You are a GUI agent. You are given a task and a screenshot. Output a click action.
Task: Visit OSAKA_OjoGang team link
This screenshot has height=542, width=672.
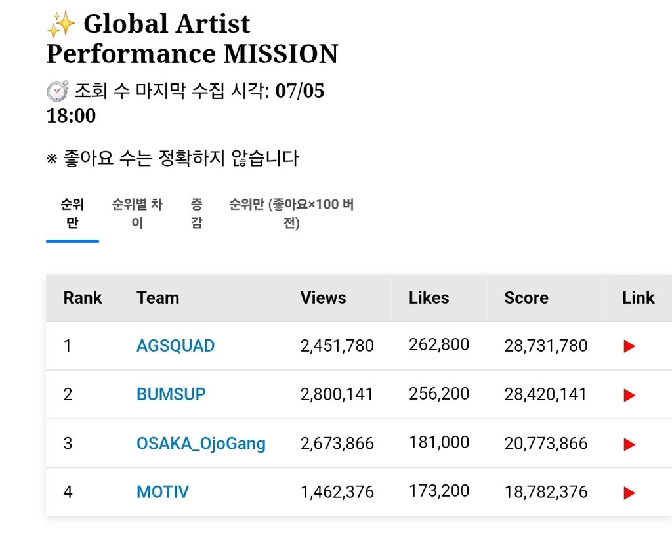pos(201,444)
